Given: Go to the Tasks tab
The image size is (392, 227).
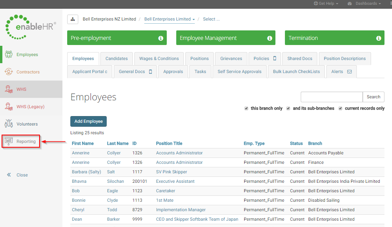Looking at the screenshot, I should click(x=200, y=72).
